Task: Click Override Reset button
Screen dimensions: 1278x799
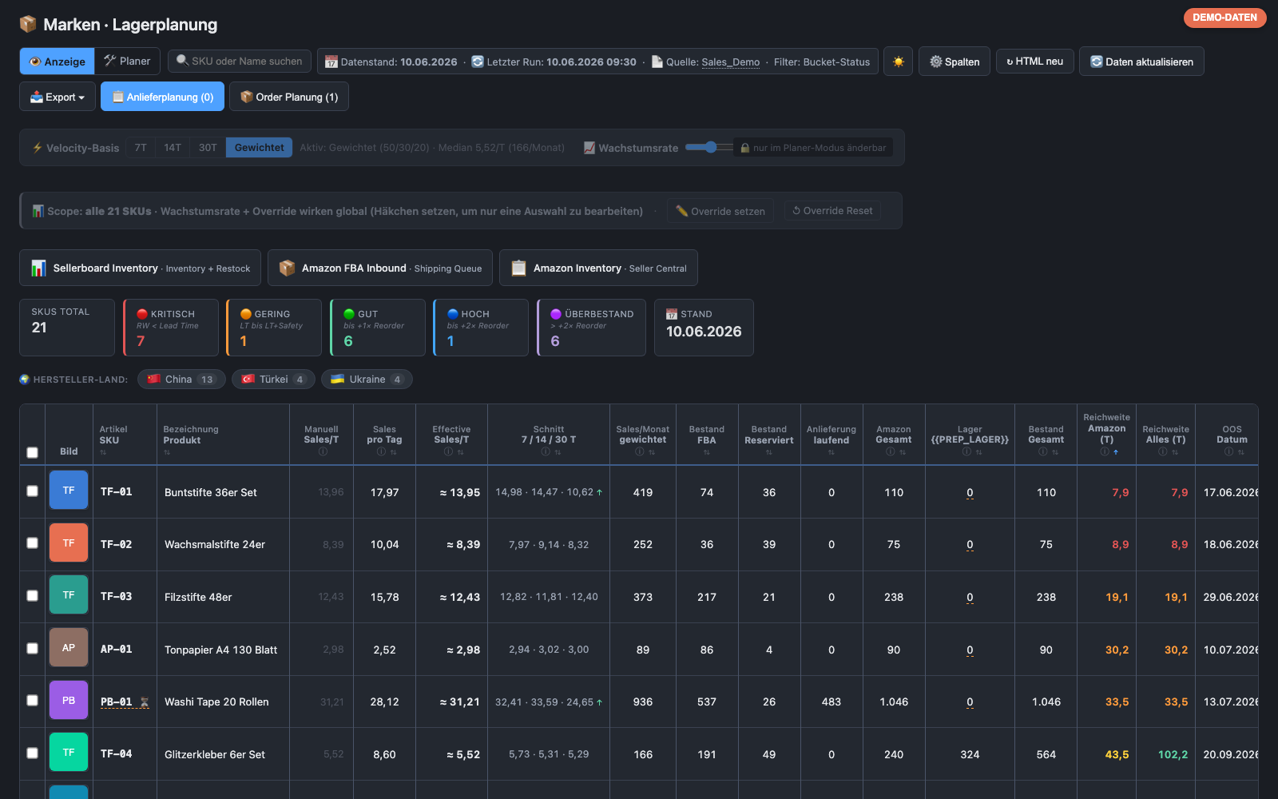Action: coord(832,211)
